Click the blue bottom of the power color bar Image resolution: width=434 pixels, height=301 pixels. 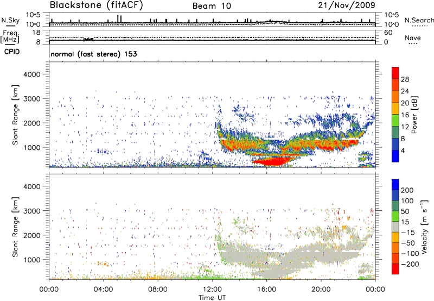(x=395, y=156)
